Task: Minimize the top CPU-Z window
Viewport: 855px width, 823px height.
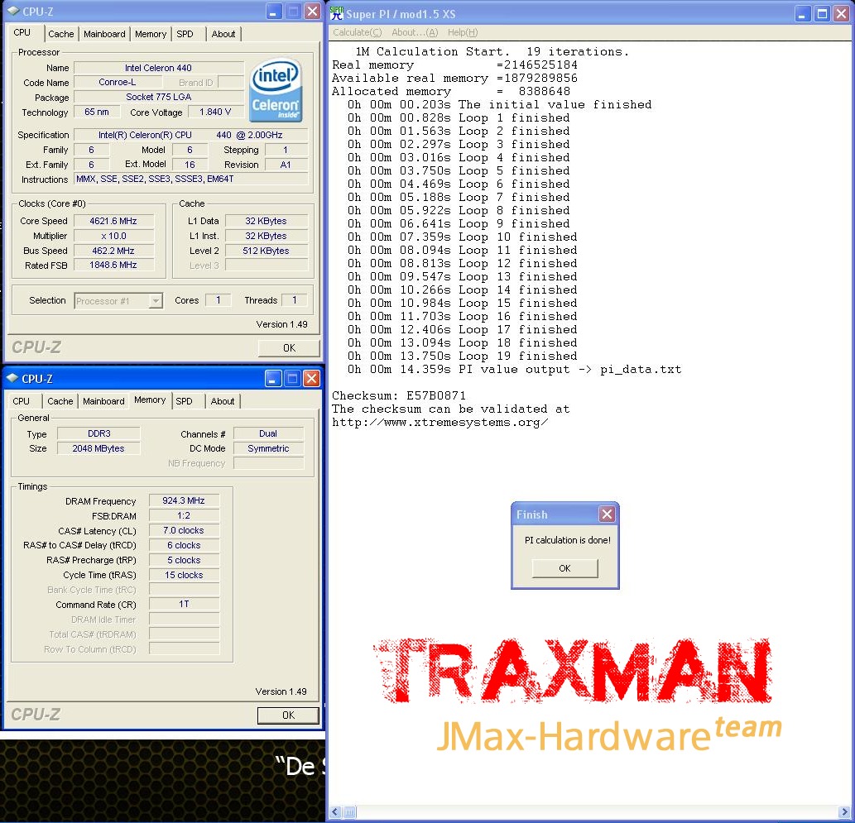Action: pos(273,11)
